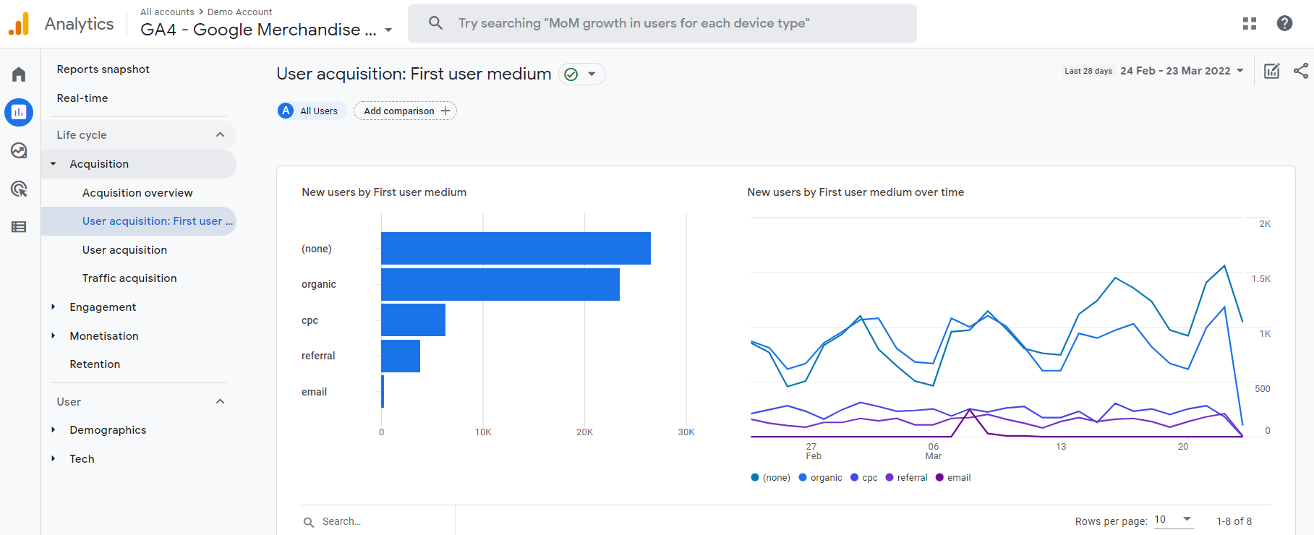Click the 'New users by First user medium over time' title
This screenshot has height=535, width=1314.
(x=856, y=192)
